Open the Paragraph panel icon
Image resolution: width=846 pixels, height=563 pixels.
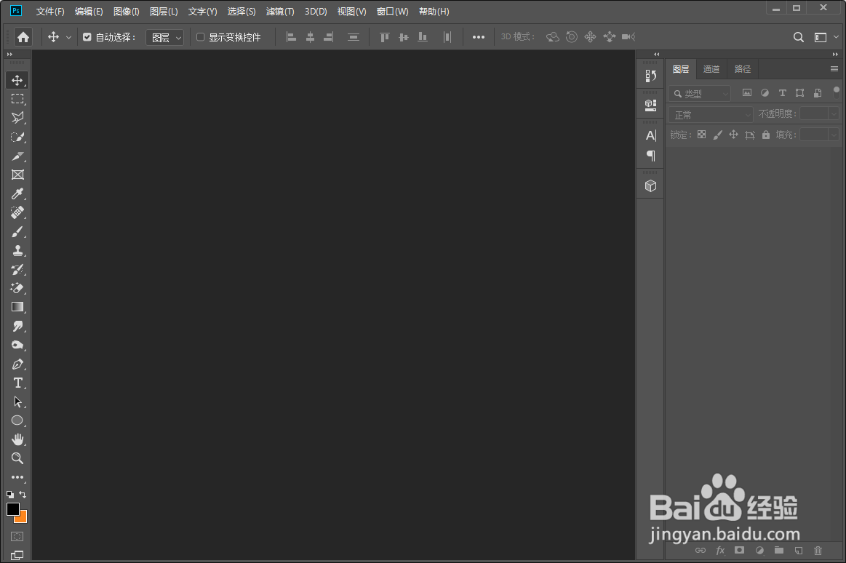click(x=651, y=156)
